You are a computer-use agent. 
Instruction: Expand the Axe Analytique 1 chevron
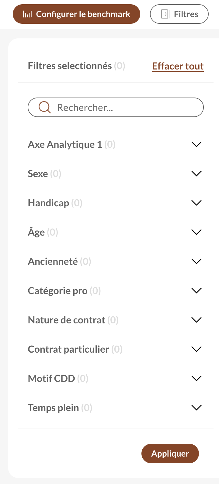tap(196, 144)
